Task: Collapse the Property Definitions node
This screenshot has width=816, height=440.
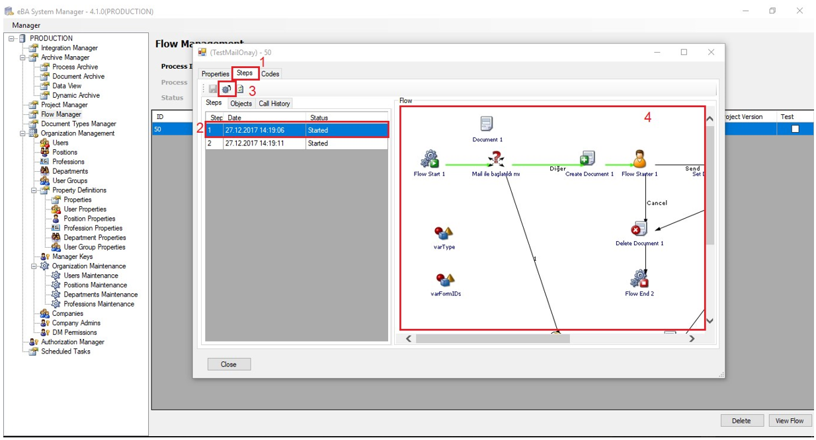Action: (x=34, y=190)
